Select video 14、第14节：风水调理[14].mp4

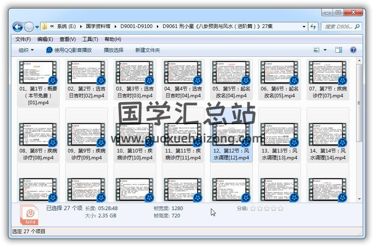328,135
